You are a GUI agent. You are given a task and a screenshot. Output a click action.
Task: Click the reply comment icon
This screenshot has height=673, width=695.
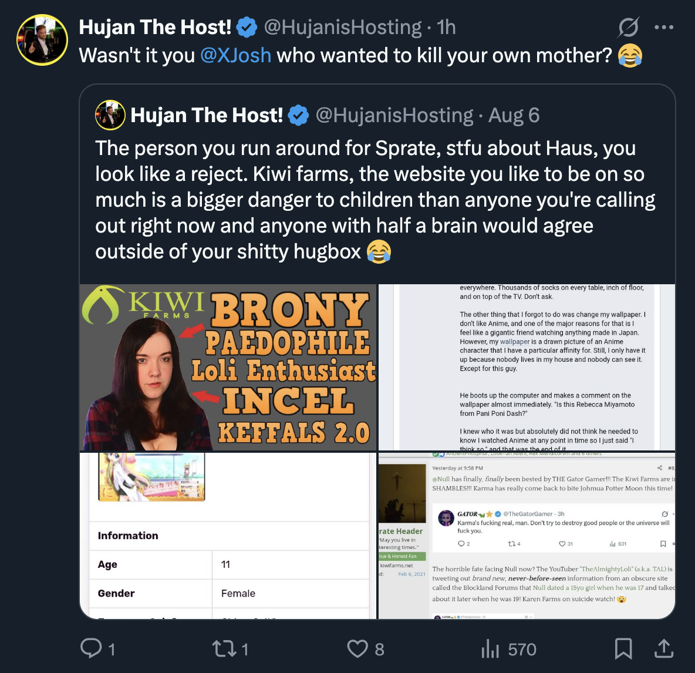point(91,648)
